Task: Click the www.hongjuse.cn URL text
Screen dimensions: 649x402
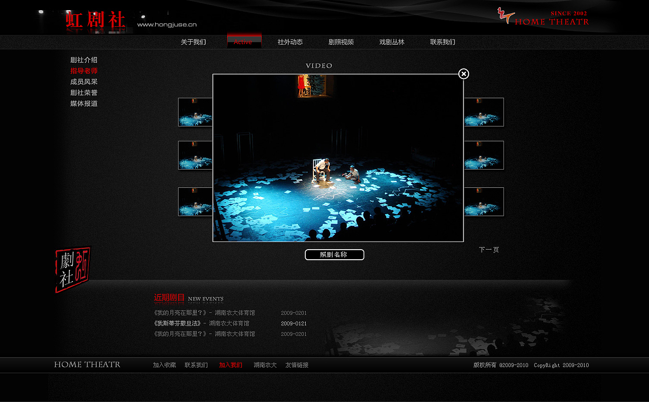Action: point(167,24)
